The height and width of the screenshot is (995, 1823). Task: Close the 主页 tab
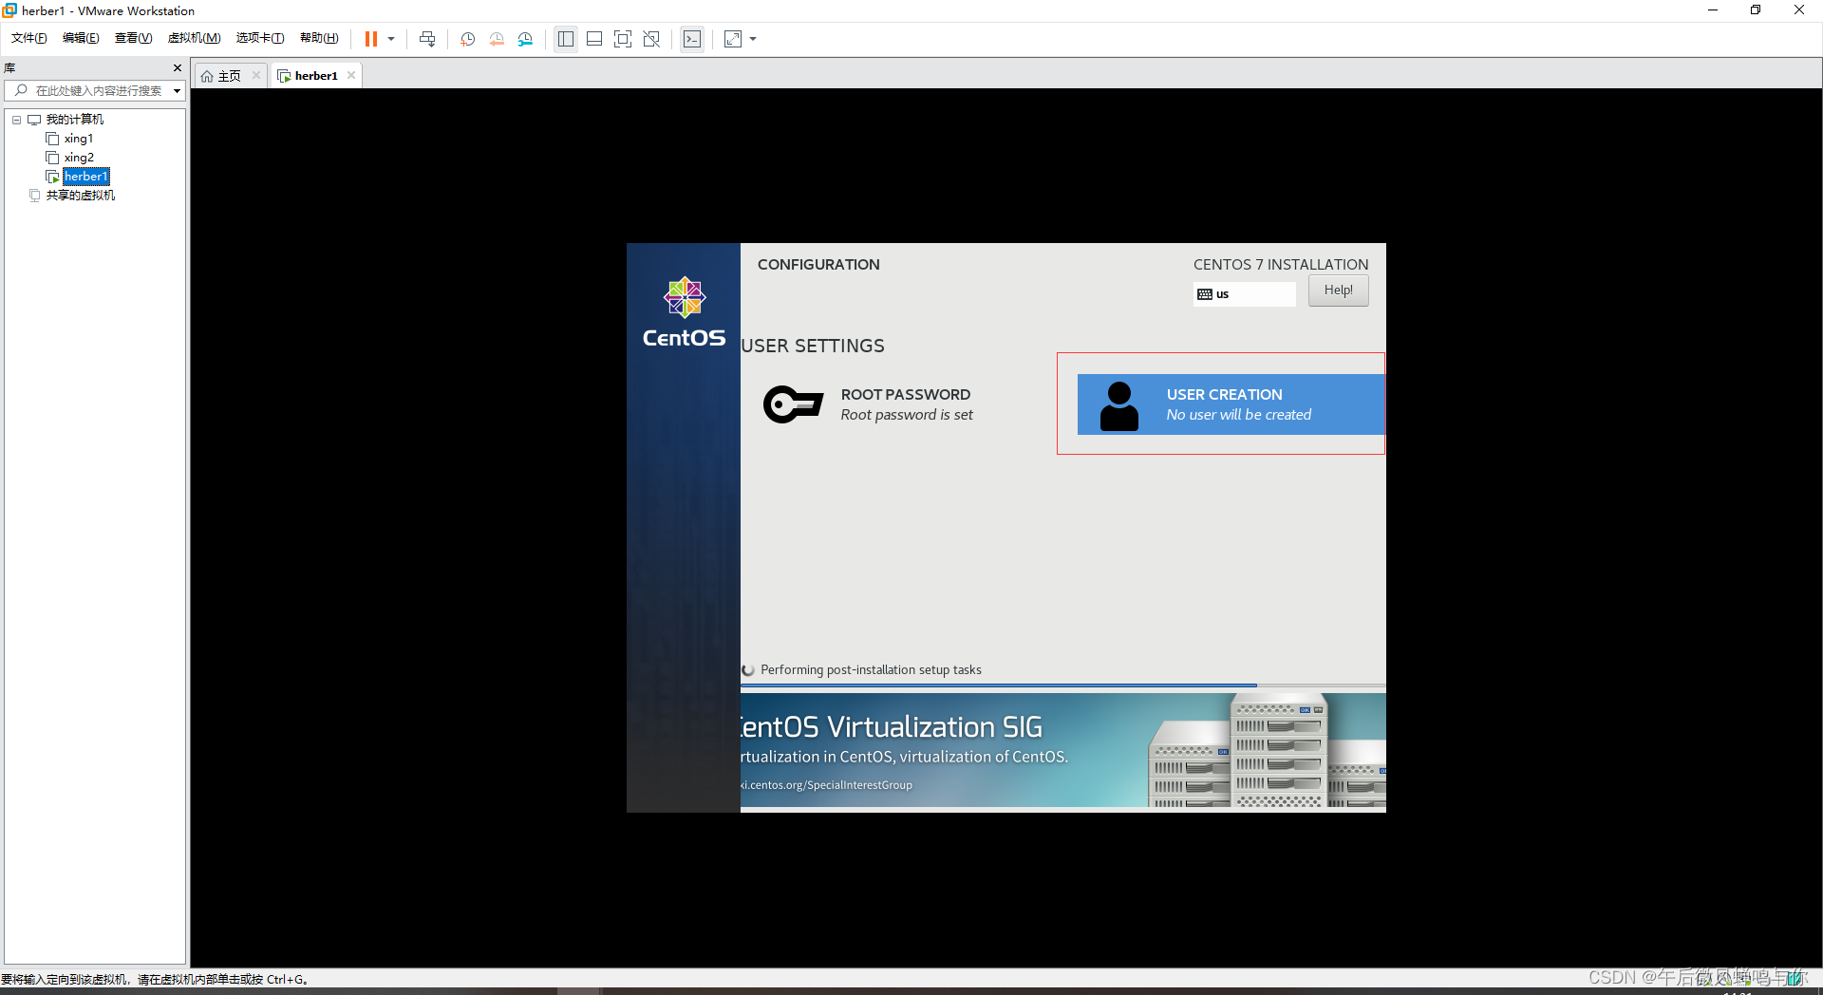(256, 75)
